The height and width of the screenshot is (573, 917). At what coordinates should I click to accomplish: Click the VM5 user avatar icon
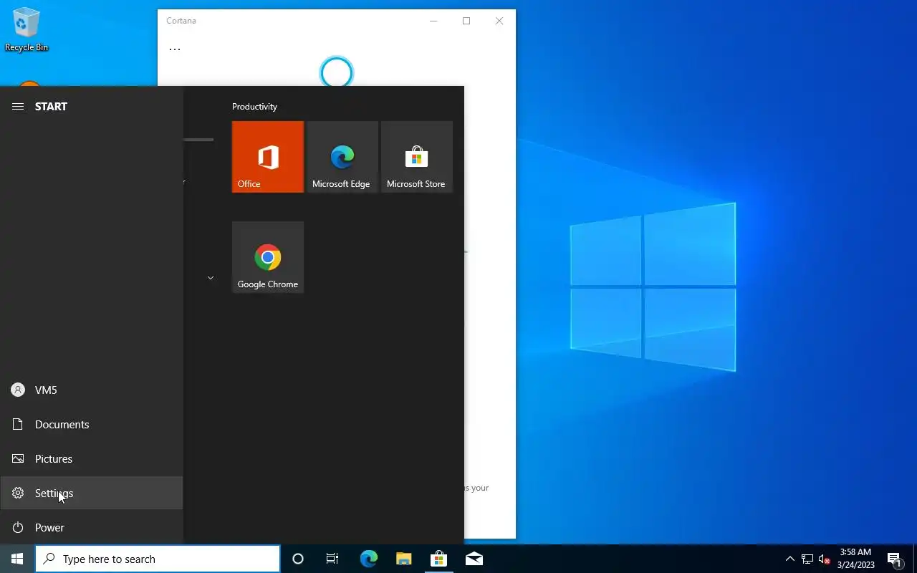18,390
